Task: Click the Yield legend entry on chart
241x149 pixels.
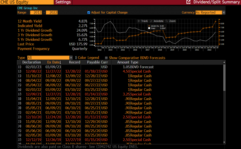Action: [x=157, y=28]
